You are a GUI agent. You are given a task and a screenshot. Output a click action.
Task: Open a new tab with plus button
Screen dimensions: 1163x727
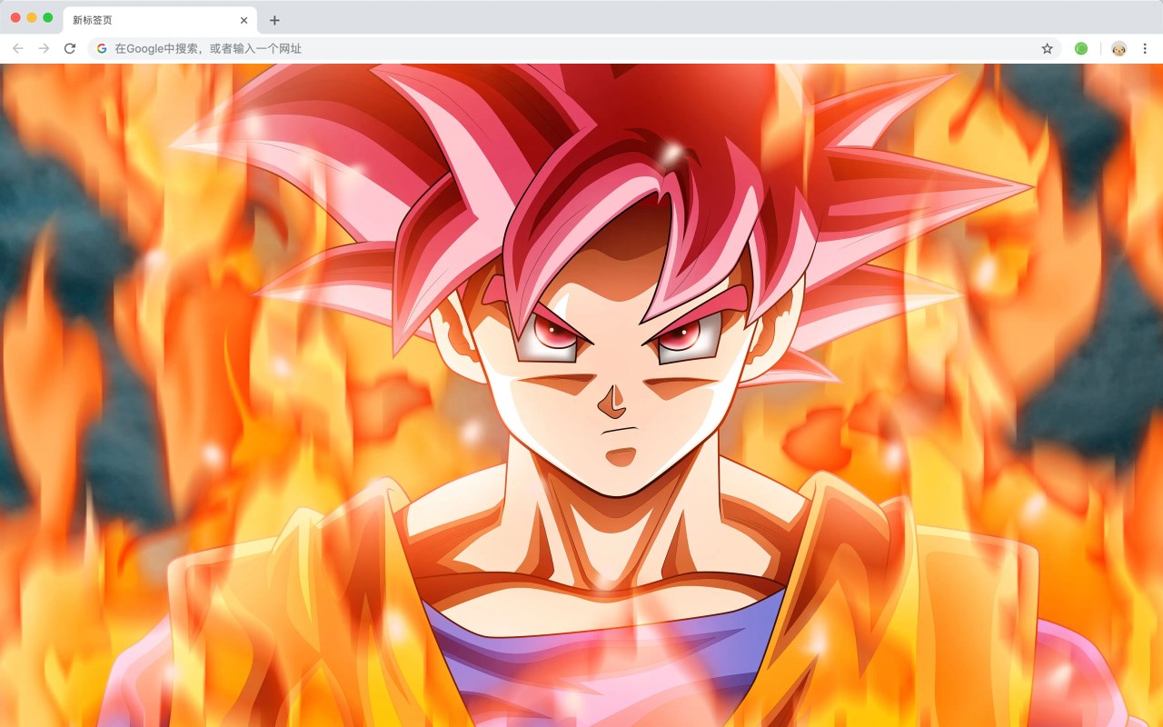click(x=274, y=20)
